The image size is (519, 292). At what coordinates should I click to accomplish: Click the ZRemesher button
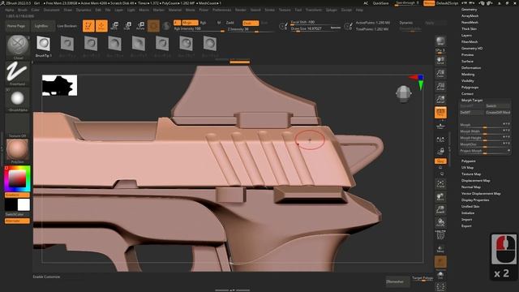click(x=397, y=281)
